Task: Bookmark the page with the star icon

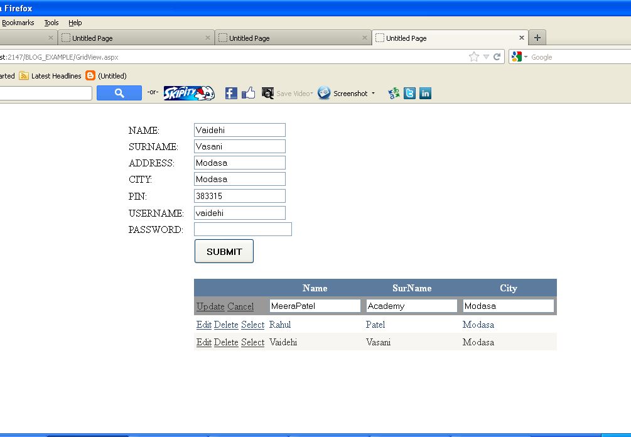Action: pyautogui.click(x=473, y=57)
